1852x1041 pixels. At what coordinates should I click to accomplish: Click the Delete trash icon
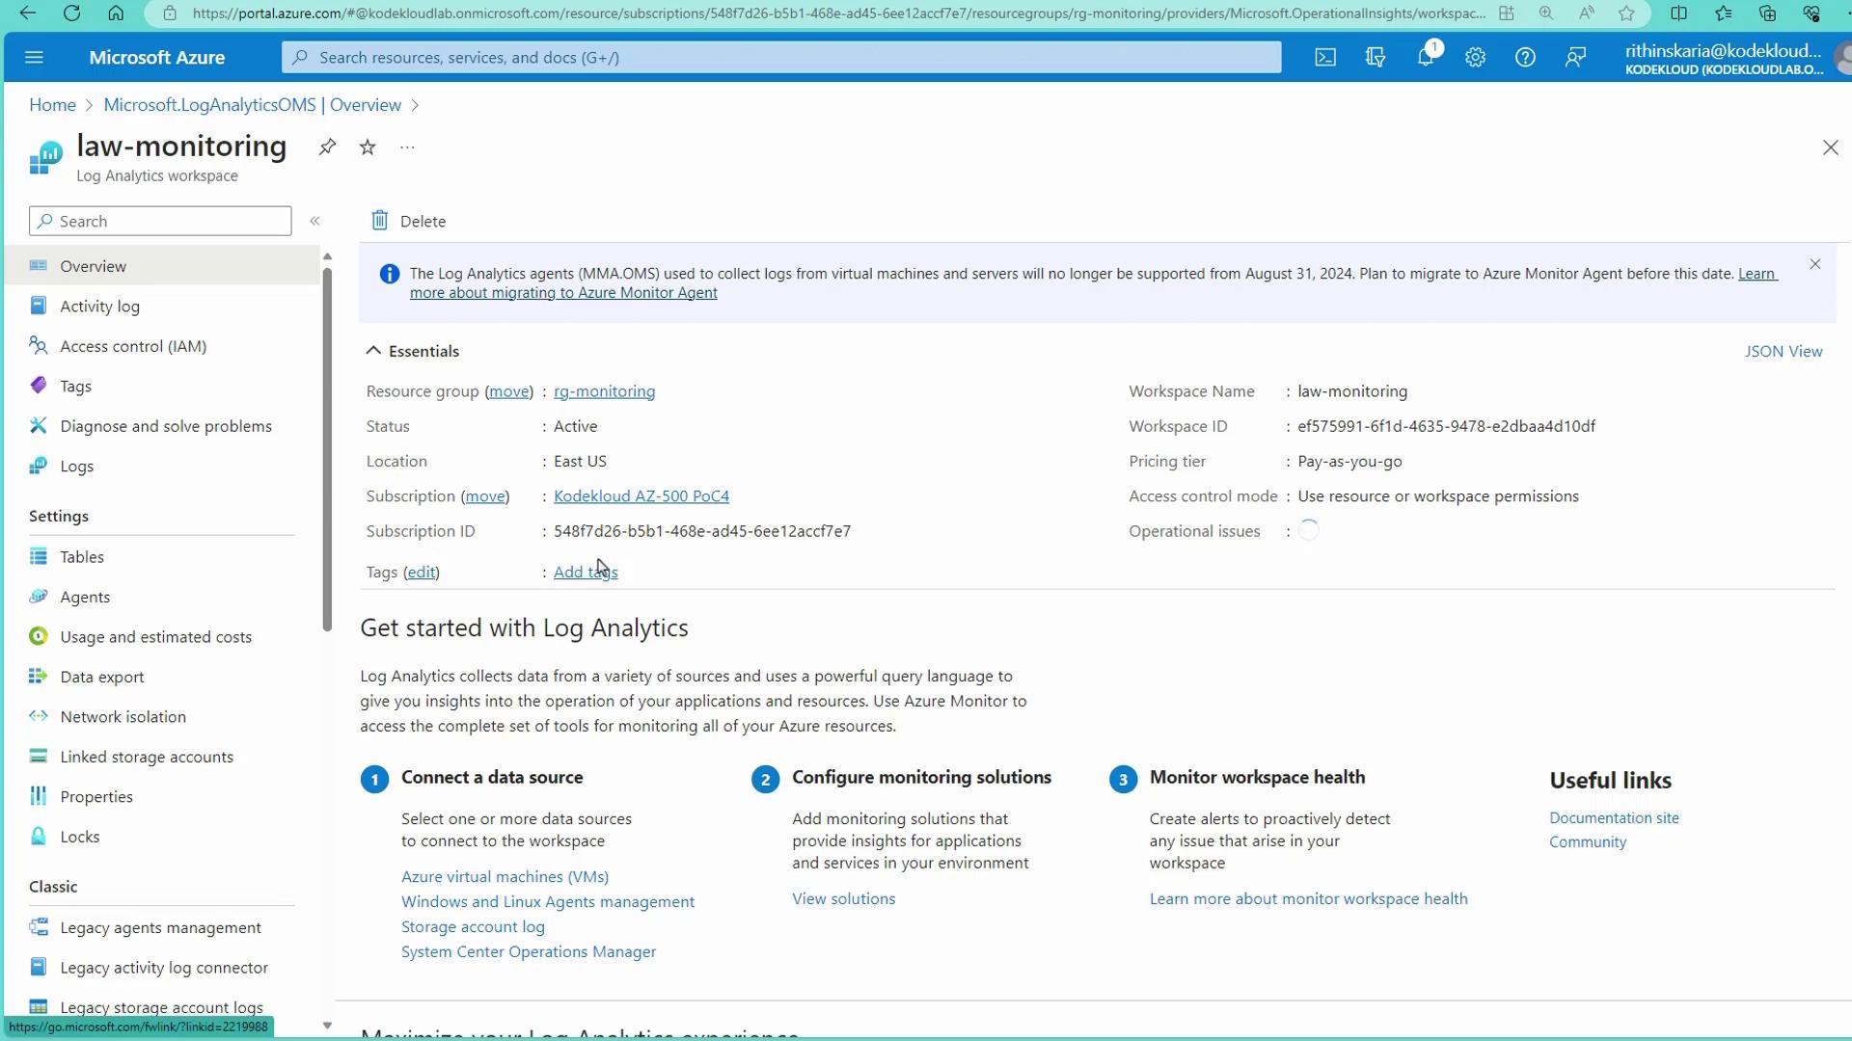click(380, 221)
